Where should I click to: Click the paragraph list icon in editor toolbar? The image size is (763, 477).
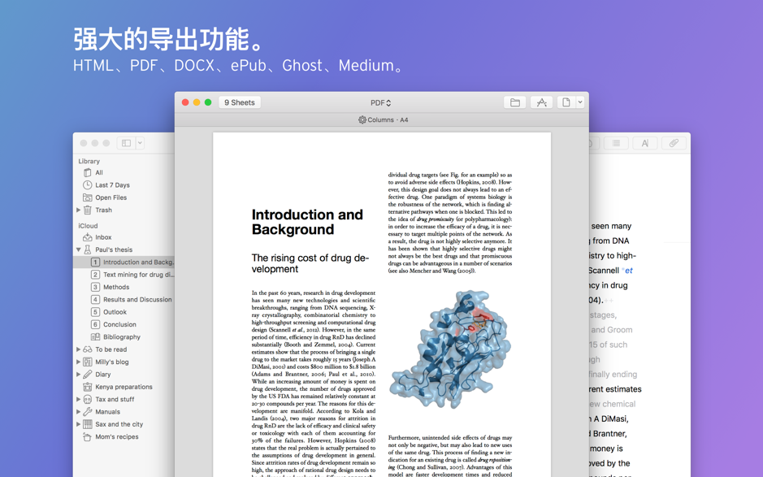(x=616, y=142)
